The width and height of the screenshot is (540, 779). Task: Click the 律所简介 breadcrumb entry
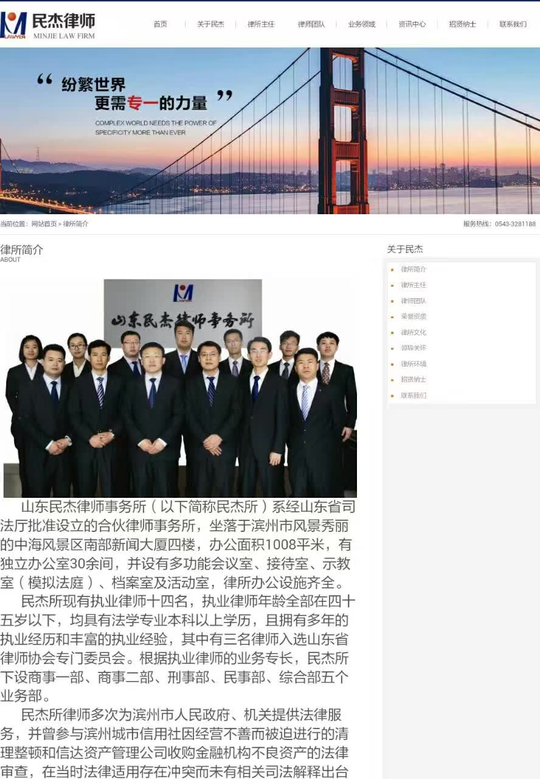coord(76,224)
